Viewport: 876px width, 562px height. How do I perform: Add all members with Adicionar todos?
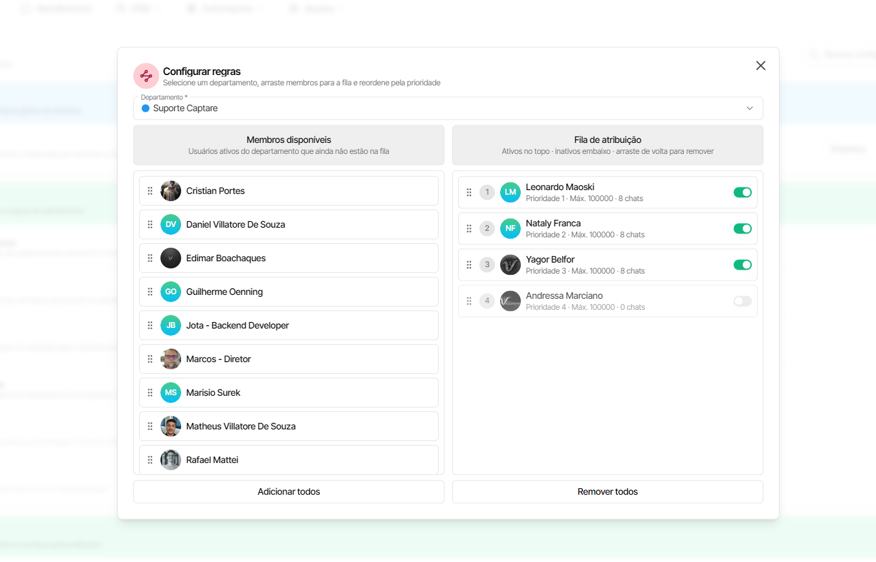tap(289, 492)
